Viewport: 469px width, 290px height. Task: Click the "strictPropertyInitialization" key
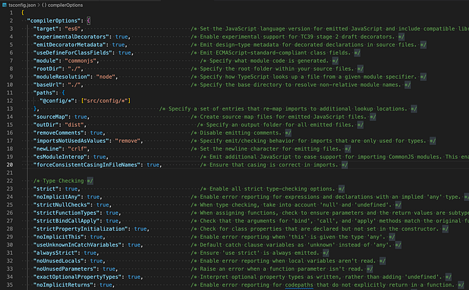(81, 229)
